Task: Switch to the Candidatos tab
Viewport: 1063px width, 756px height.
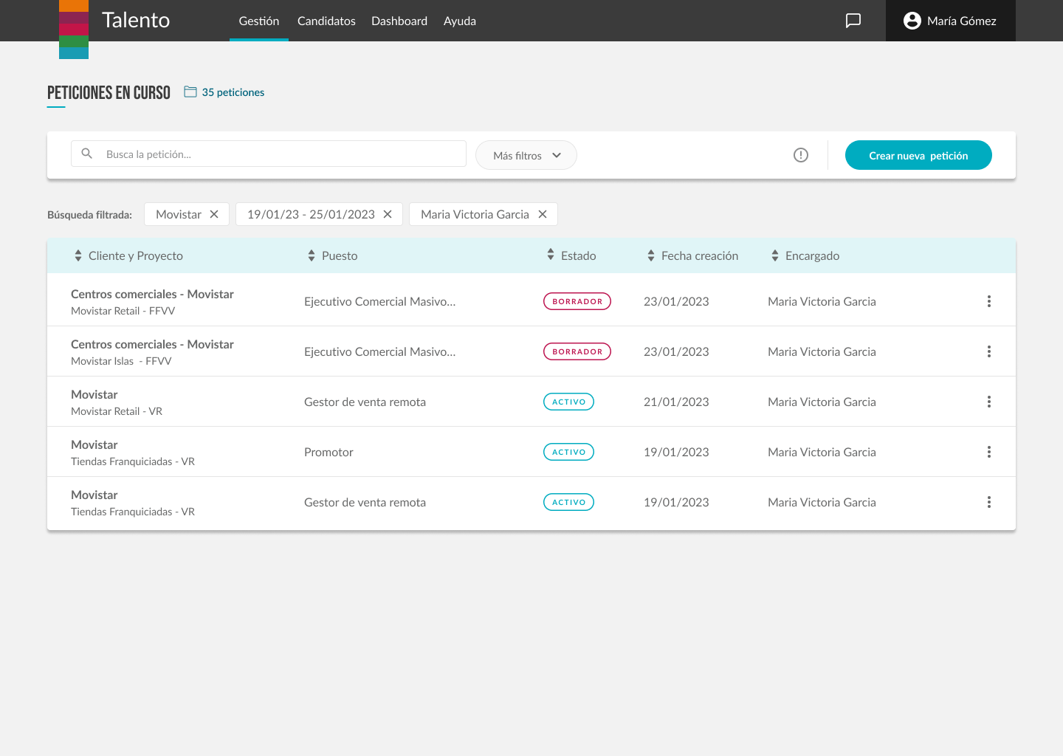Action: point(326,21)
